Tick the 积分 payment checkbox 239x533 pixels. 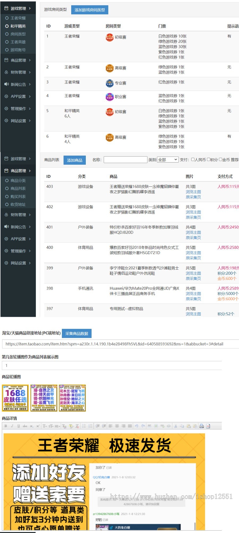(x=209, y=160)
